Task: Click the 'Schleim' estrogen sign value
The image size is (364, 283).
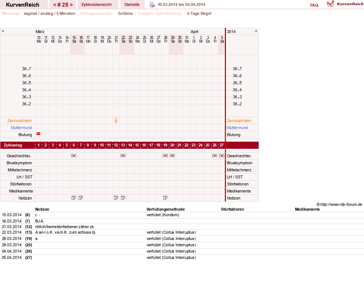Action: pos(125,13)
